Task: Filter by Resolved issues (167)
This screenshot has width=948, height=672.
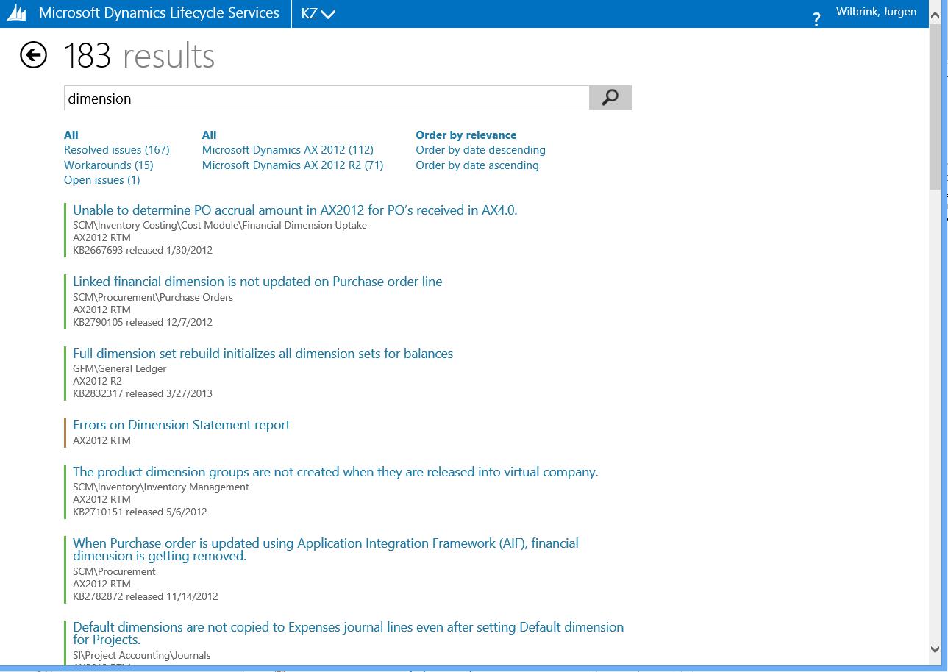Action: tap(117, 150)
